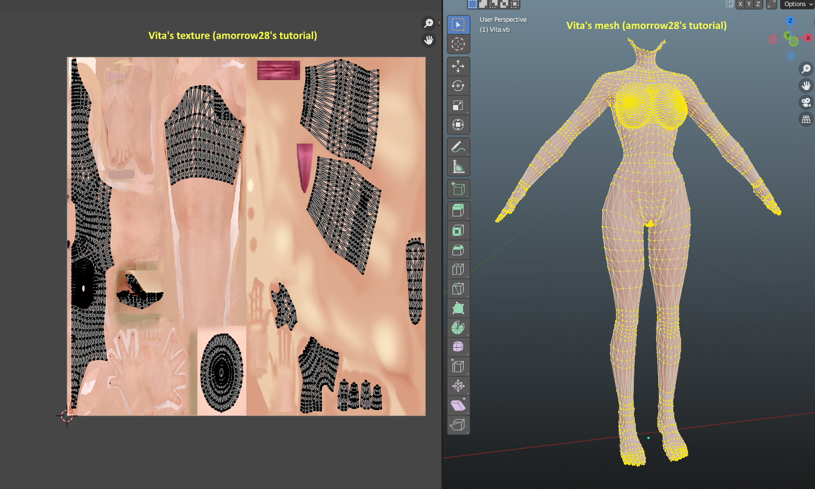The width and height of the screenshot is (815, 489).
Task: Toggle X axis mirror
Action: [x=740, y=4]
